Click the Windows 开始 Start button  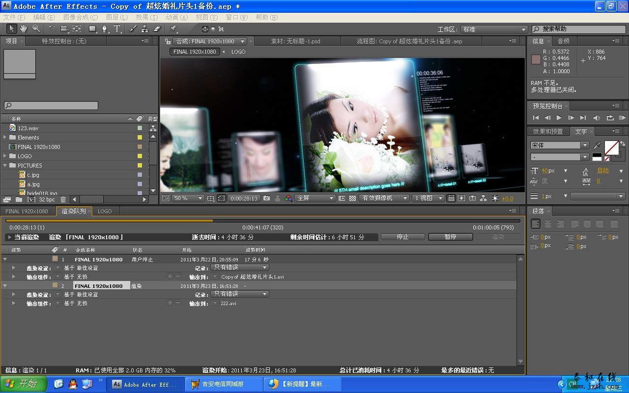coord(24,384)
